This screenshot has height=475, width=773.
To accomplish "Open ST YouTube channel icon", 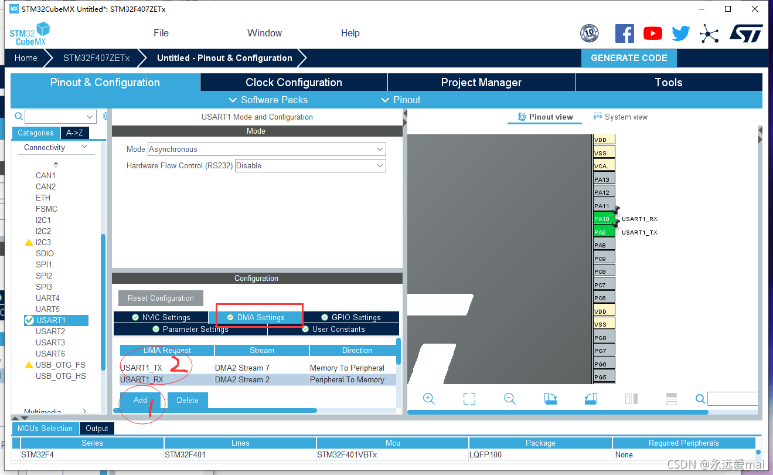I will coord(653,33).
